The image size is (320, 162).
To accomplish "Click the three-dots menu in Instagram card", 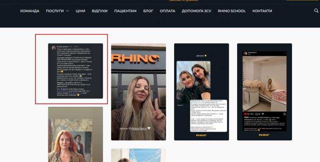I will click(285, 53).
